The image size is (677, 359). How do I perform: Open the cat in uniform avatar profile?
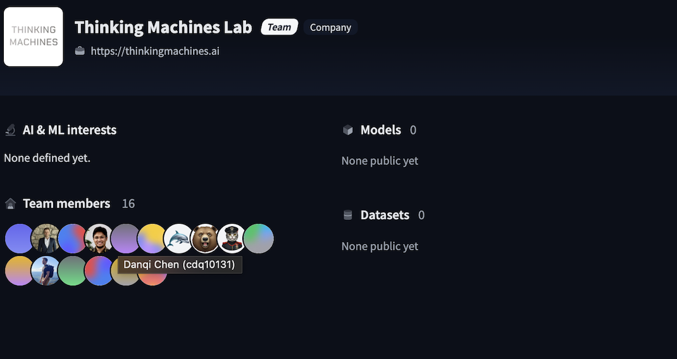click(x=232, y=239)
